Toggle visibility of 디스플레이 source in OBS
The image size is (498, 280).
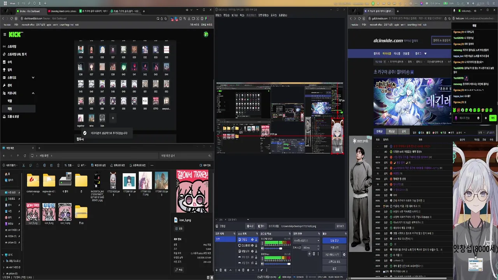[252, 245]
